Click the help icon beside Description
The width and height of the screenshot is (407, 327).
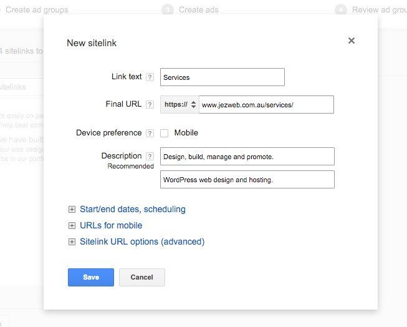click(x=150, y=156)
